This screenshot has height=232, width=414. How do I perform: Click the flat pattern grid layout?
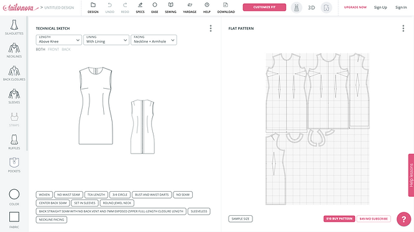point(317,129)
